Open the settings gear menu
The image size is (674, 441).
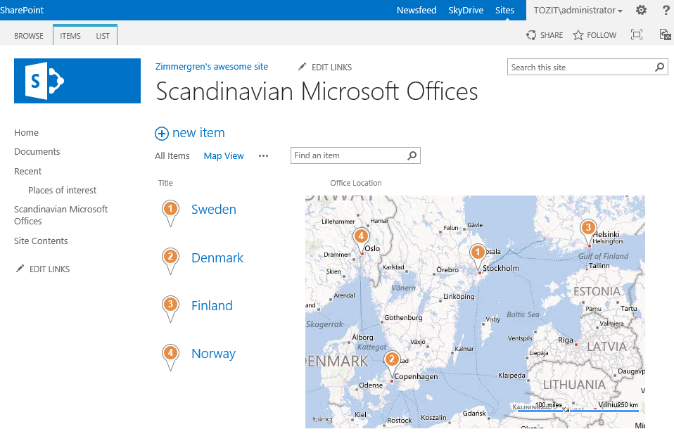coord(641,10)
